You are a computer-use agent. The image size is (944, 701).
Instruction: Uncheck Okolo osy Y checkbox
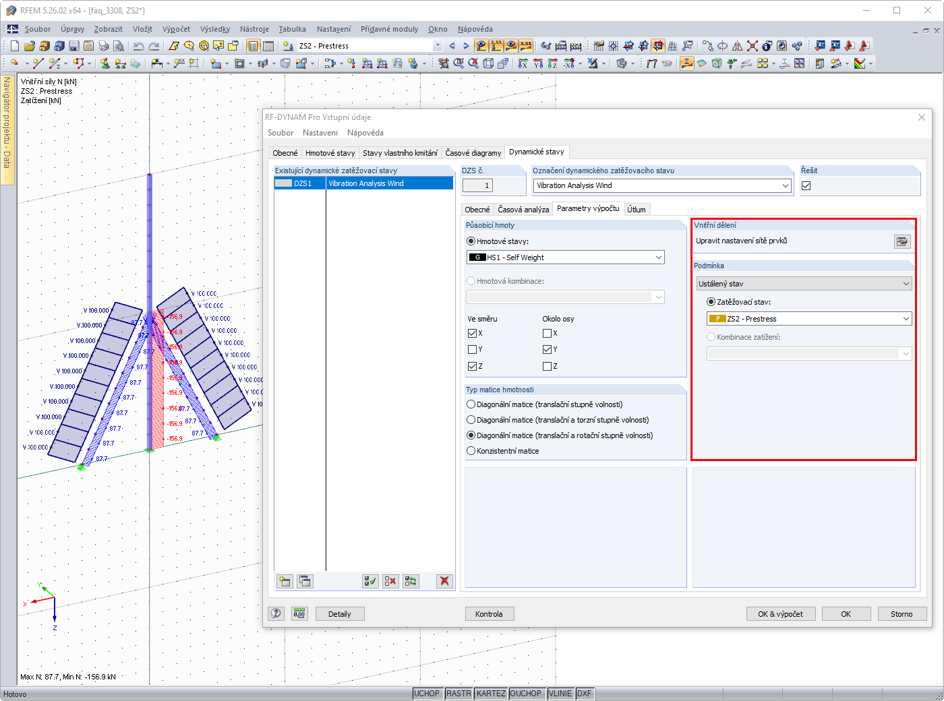[x=547, y=349]
